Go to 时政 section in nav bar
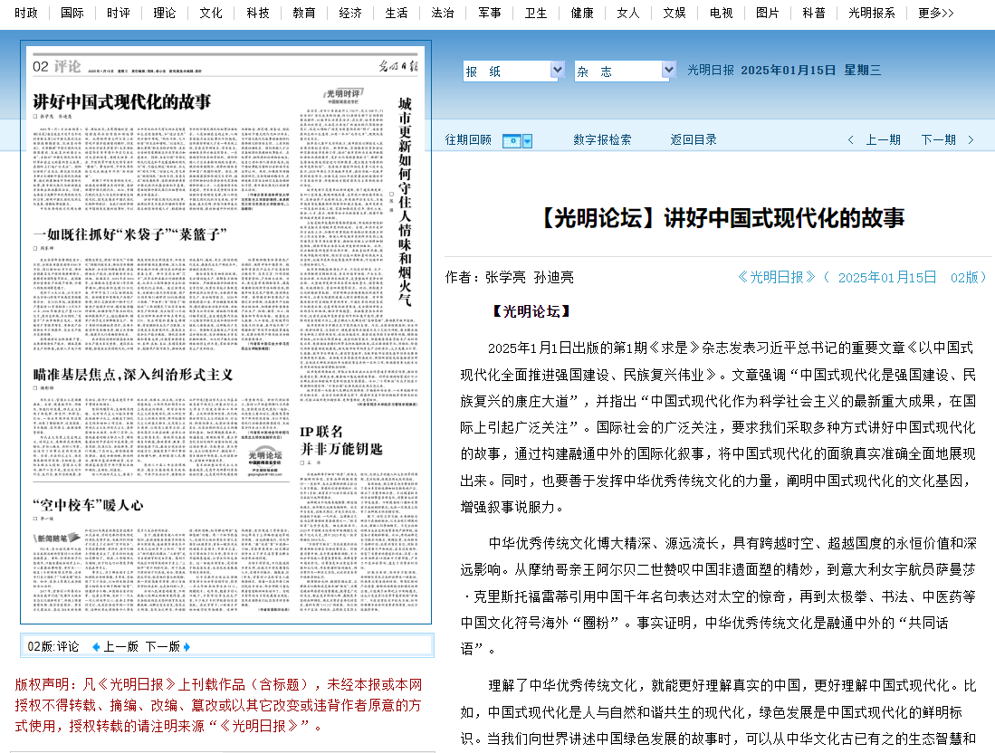The width and height of the screenshot is (995, 753). click(26, 13)
